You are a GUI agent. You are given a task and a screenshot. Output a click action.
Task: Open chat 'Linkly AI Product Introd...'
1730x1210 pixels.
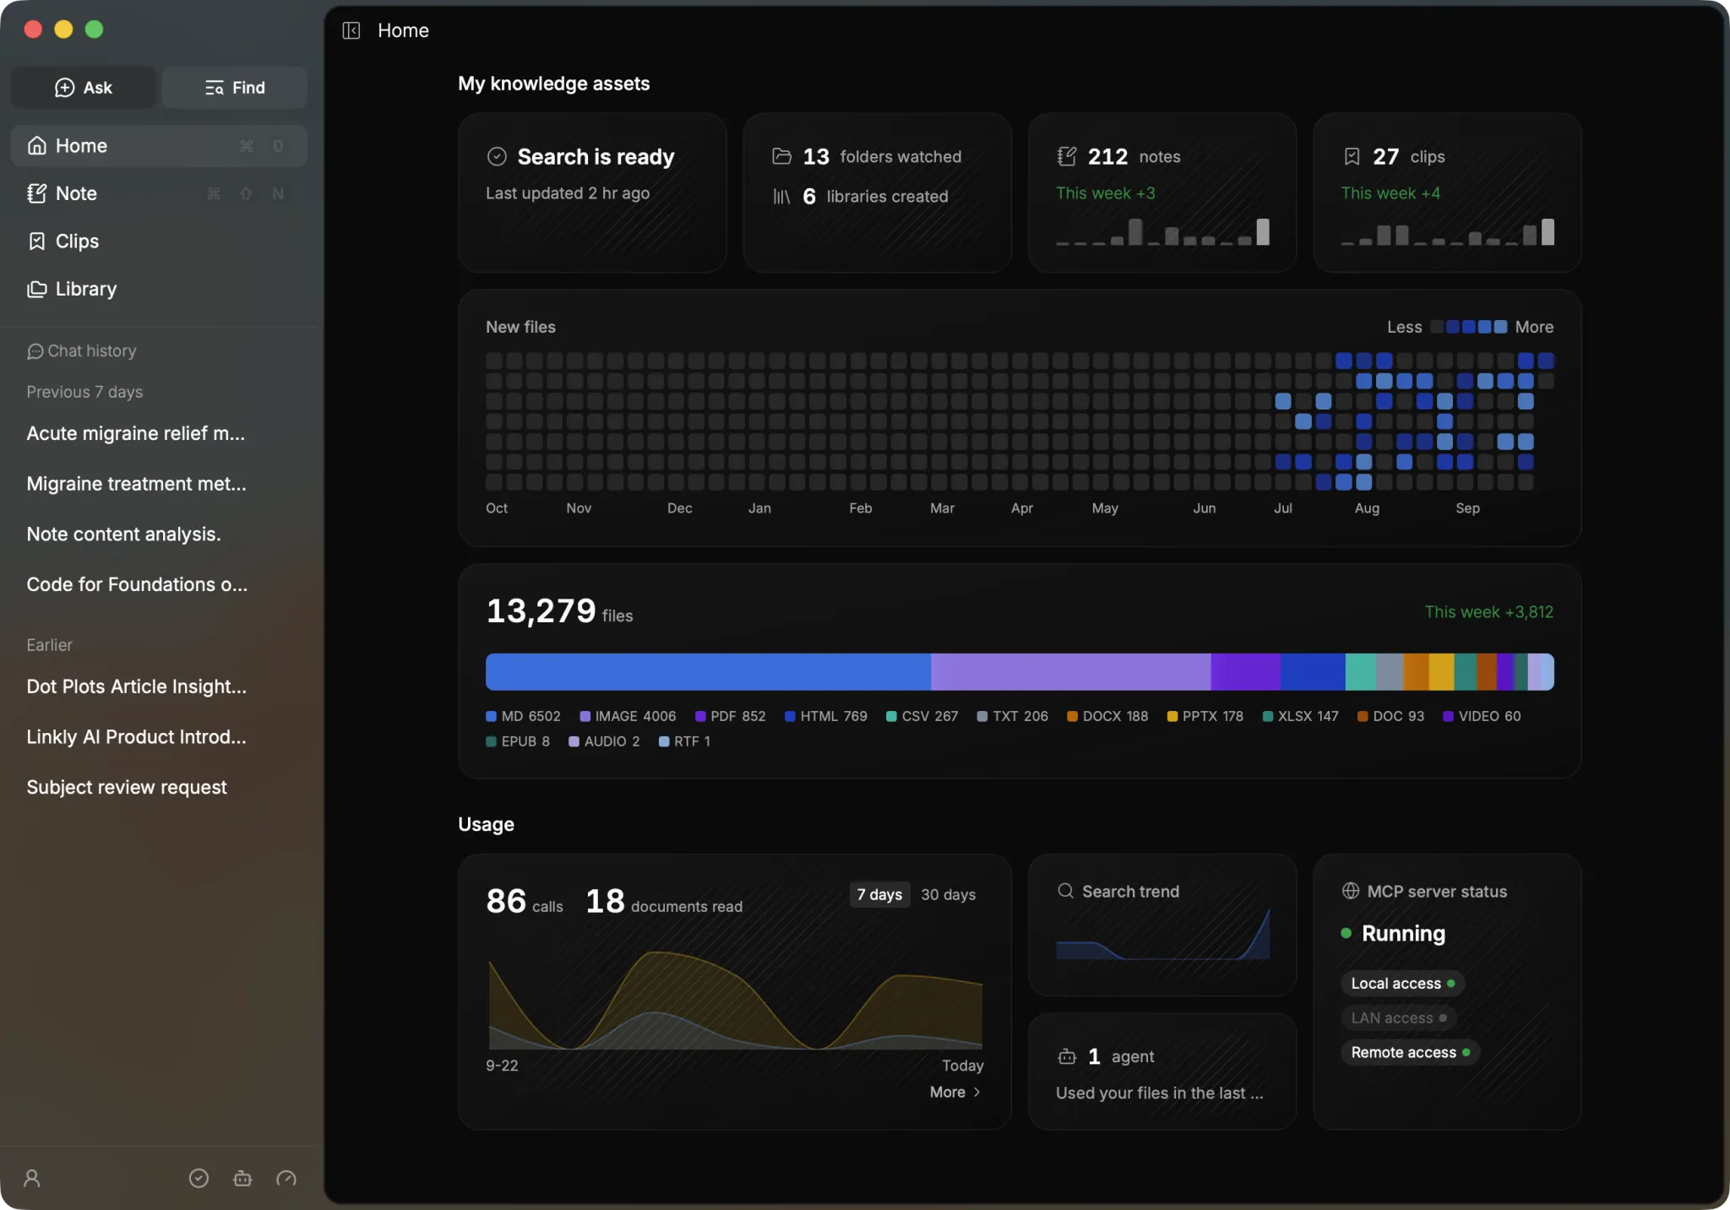[137, 736]
